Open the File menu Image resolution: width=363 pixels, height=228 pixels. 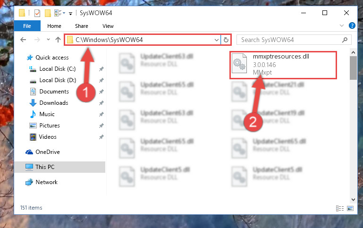27,26
